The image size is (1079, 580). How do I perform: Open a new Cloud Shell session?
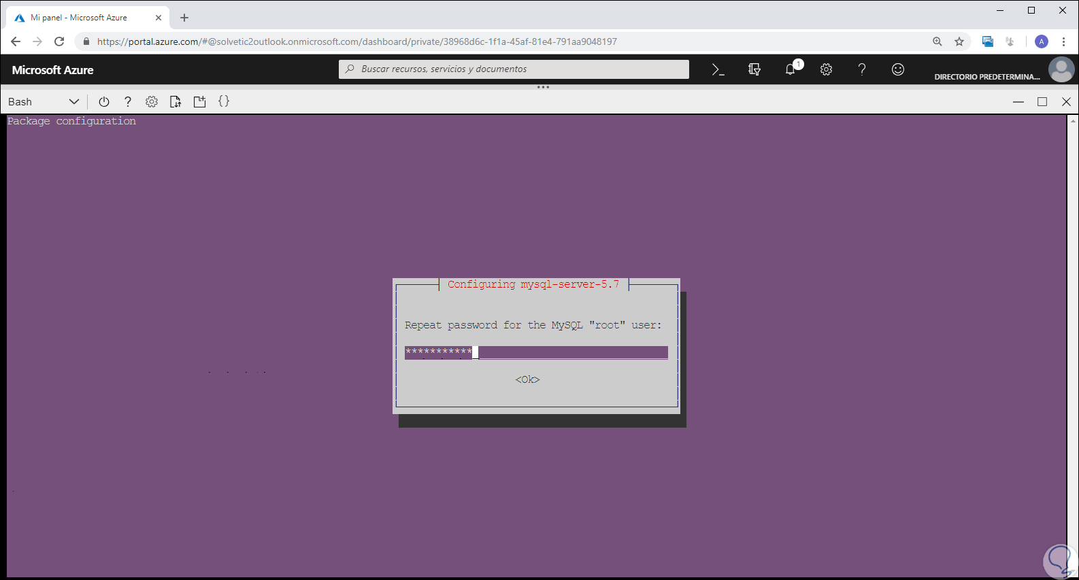[x=199, y=102]
